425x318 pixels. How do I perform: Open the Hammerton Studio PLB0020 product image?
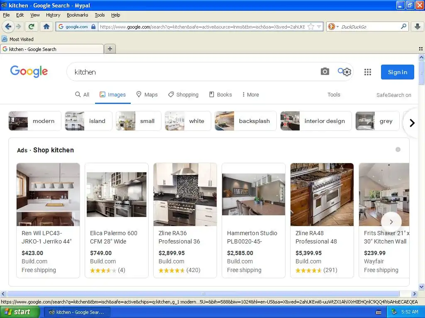(254, 195)
